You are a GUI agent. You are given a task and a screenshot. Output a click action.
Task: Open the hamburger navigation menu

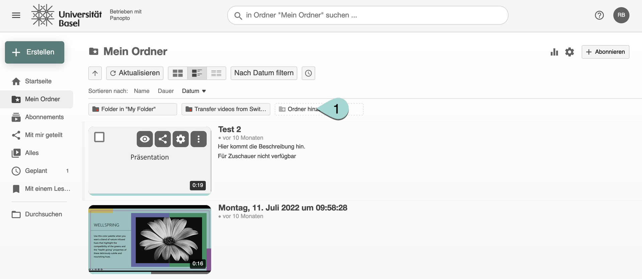pos(16,15)
